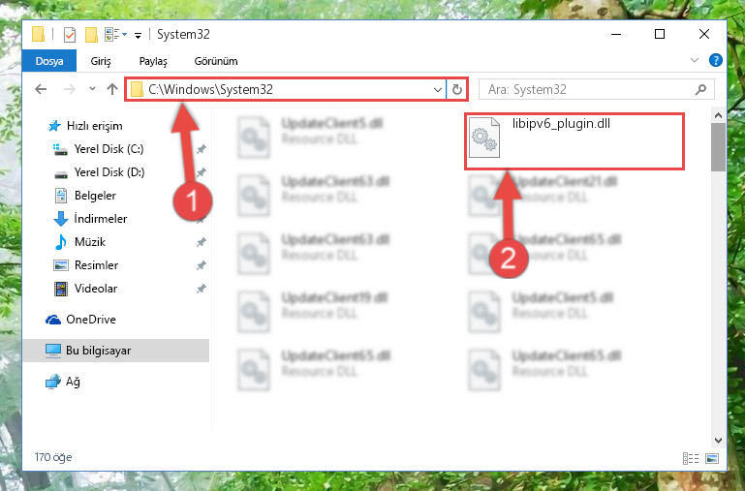Go up one folder level arrow
This screenshot has width=745, height=491.
(x=112, y=89)
